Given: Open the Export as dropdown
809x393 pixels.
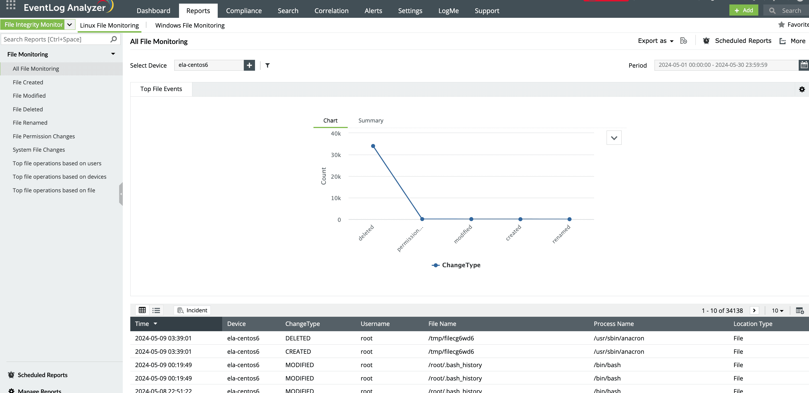Looking at the screenshot, I should [655, 41].
